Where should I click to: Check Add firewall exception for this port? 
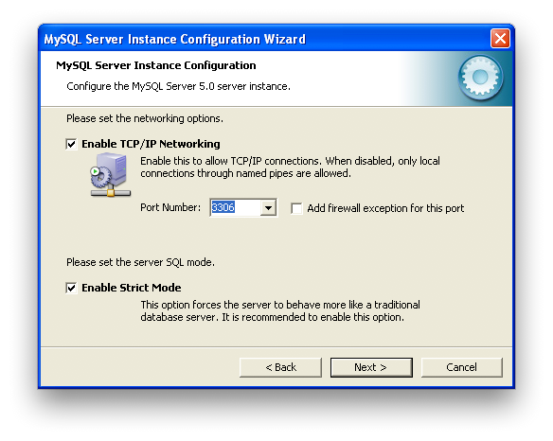(296, 208)
